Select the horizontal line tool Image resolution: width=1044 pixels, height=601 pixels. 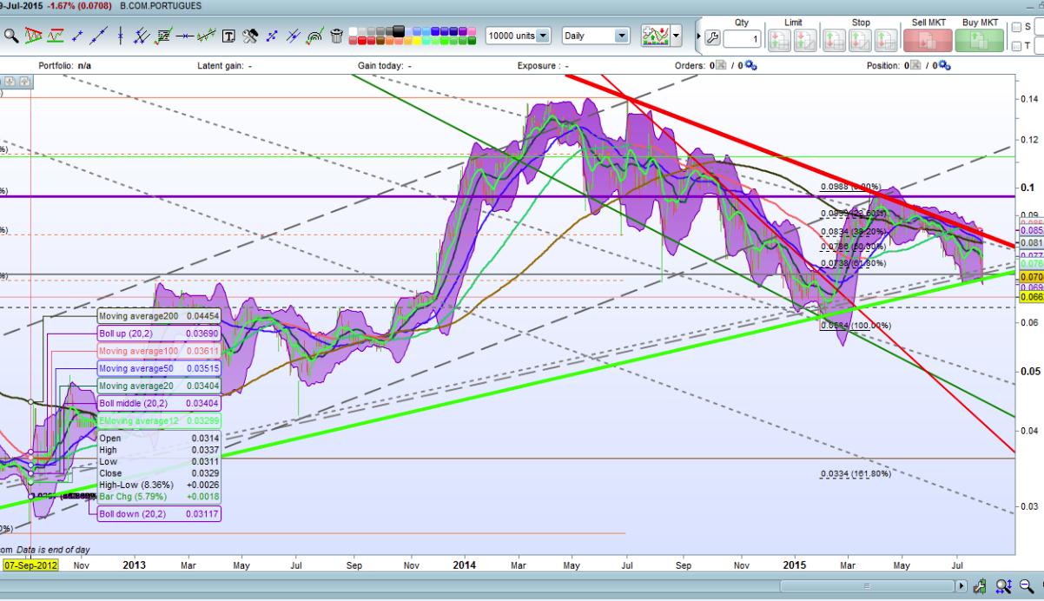(185, 36)
